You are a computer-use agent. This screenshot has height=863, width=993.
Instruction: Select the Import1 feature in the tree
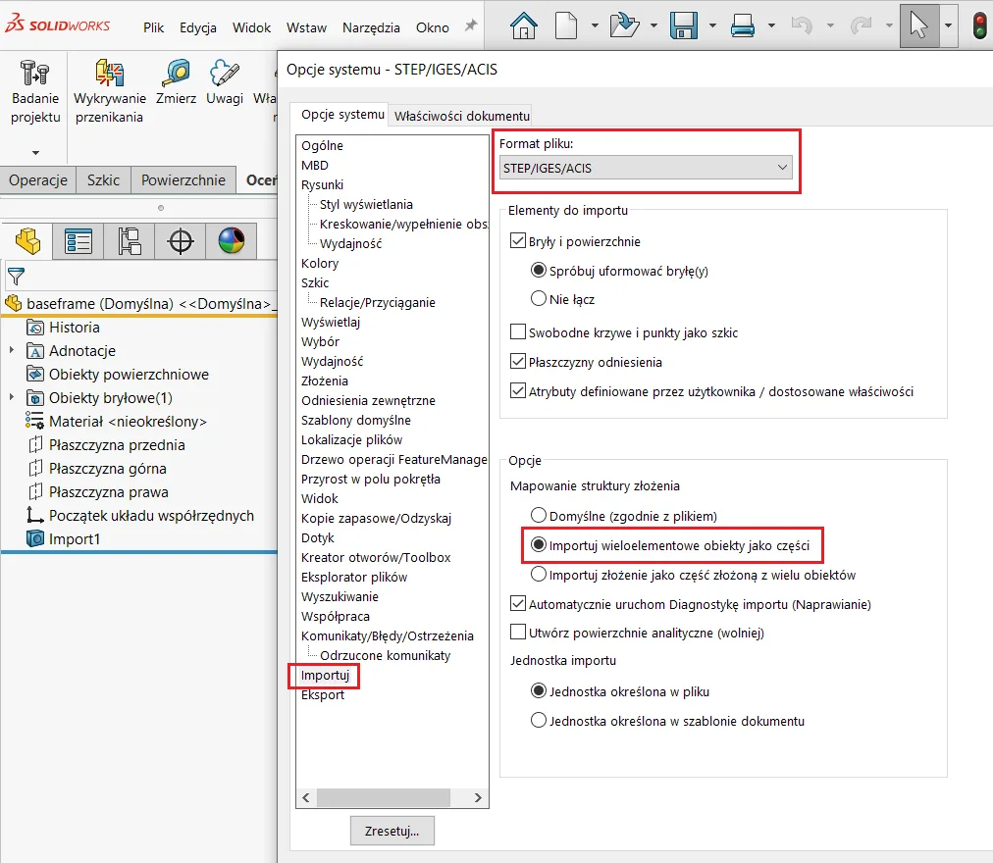(64, 538)
